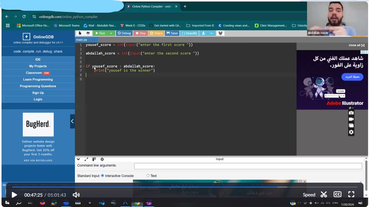Download the code file
Image resolution: width=369 pixels, height=207 pixels.
pos(203,33)
